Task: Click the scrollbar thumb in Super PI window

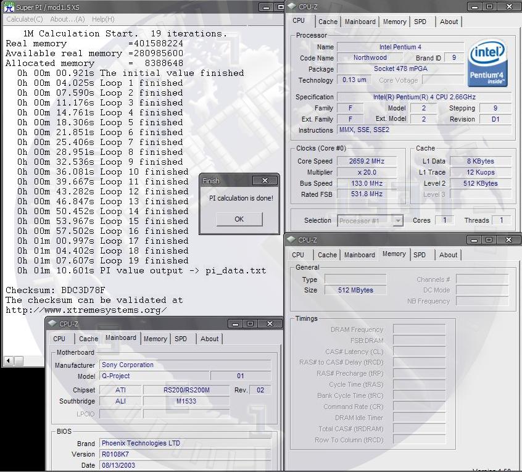Action: (19, 360)
